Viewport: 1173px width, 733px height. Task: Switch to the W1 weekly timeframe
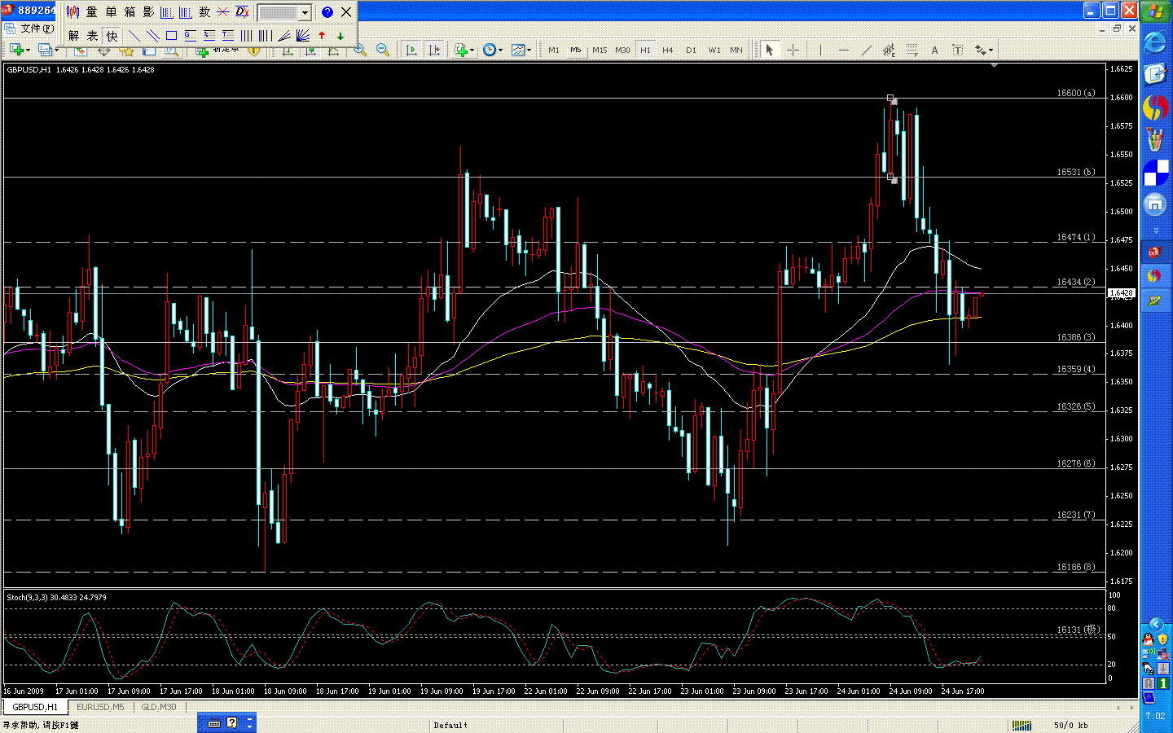tap(714, 50)
